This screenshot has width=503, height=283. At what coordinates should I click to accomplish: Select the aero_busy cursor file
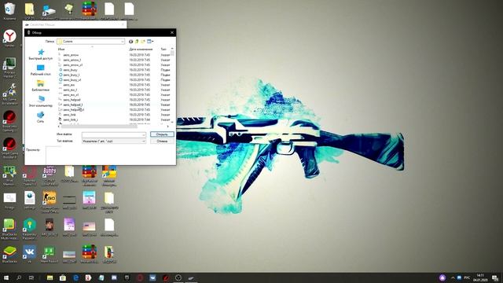coord(70,70)
